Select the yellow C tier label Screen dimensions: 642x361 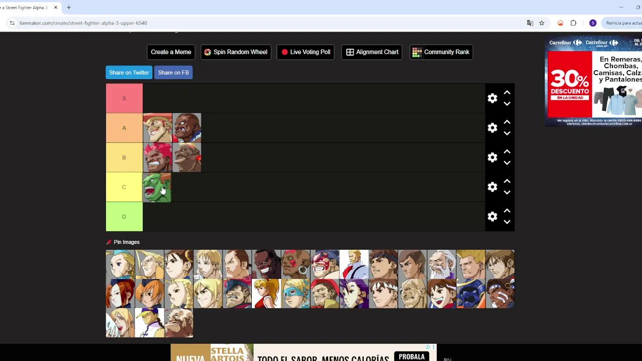[124, 187]
